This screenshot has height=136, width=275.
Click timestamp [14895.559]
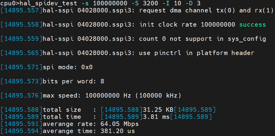point(22,39)
